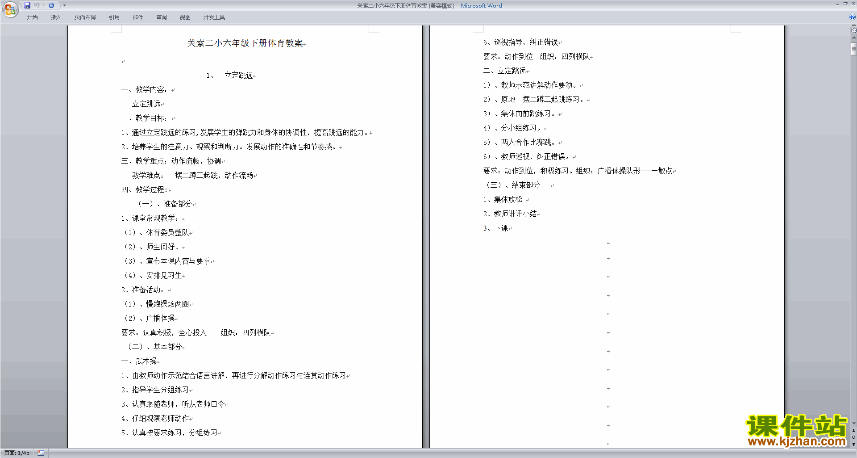The height and width of the screenshot is (458, 857).
Task: Click the line (二)、基本部分
Action: [x=154, y=347]
